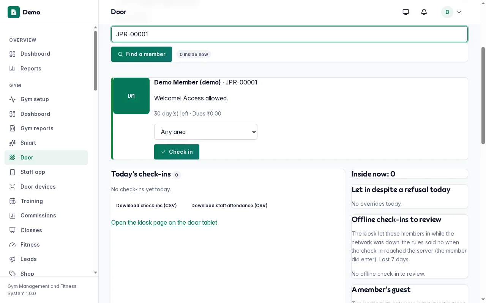Open the Any area dropdown
The image size is (486, 303).
[x=206, y=132]
